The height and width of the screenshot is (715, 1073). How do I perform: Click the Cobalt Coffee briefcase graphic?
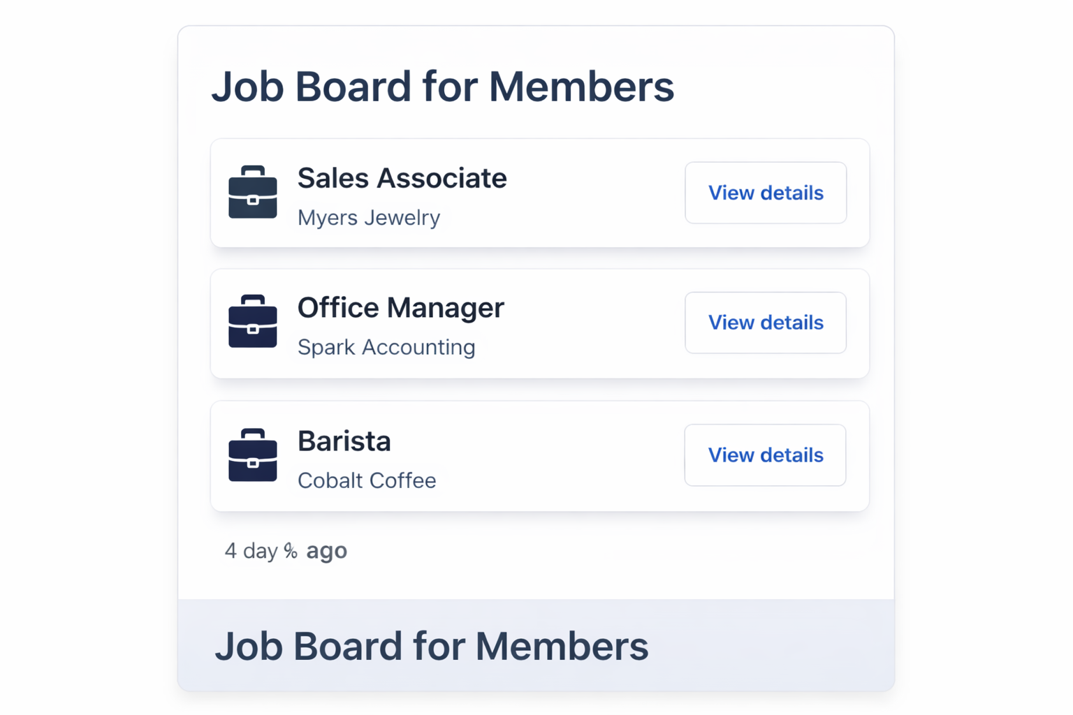[x=253, y=456]
